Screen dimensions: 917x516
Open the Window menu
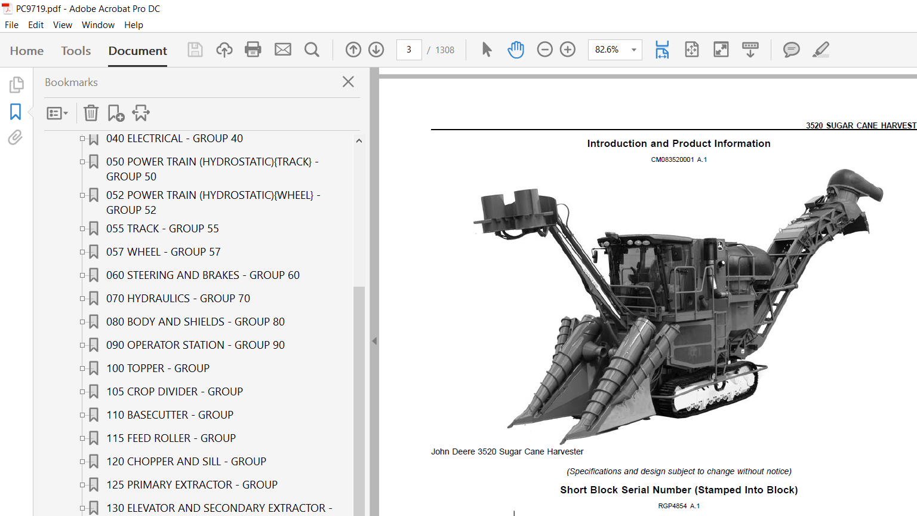98,25
